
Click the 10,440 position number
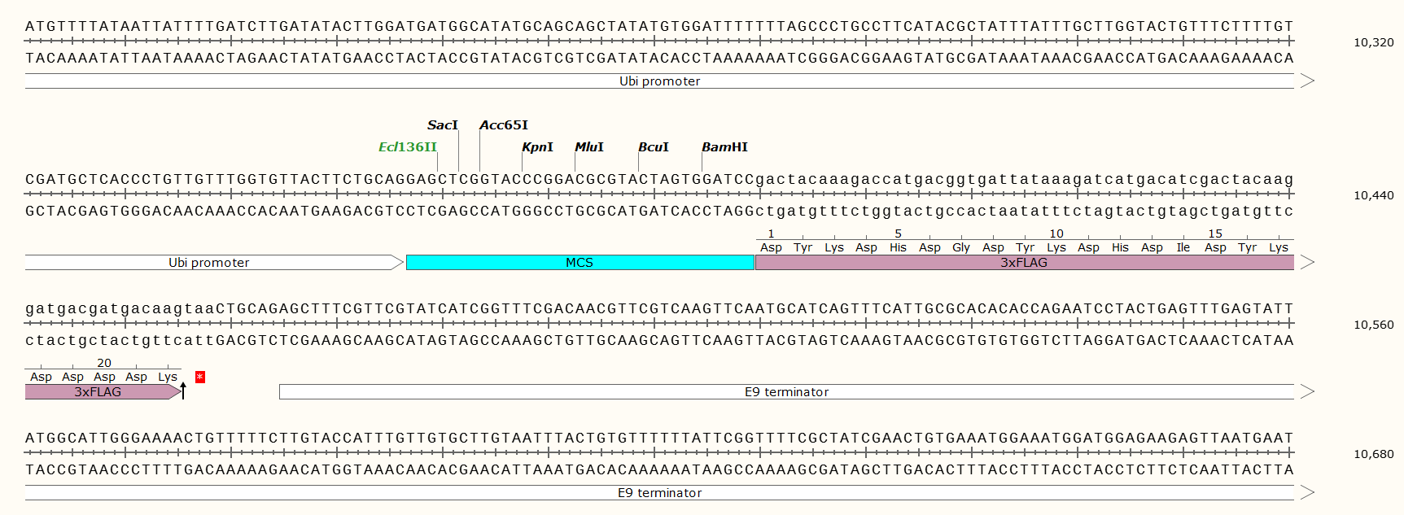pos(1373,195)
